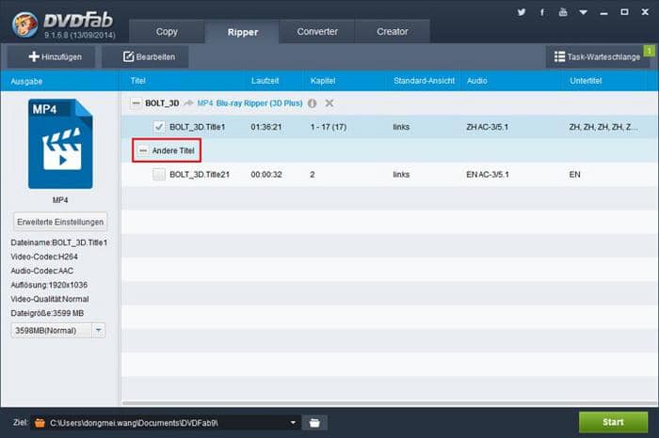
Task: Click audio EN AC-3/5.1 of Title21
Action: click(488, 175)
